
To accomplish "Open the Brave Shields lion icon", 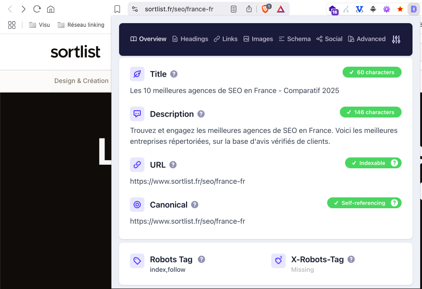I will coord(265,9).
